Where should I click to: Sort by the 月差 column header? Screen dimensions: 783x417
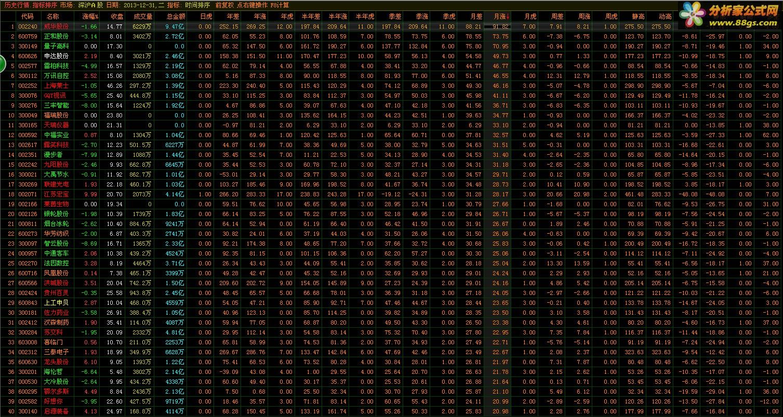tap(475, 17)
